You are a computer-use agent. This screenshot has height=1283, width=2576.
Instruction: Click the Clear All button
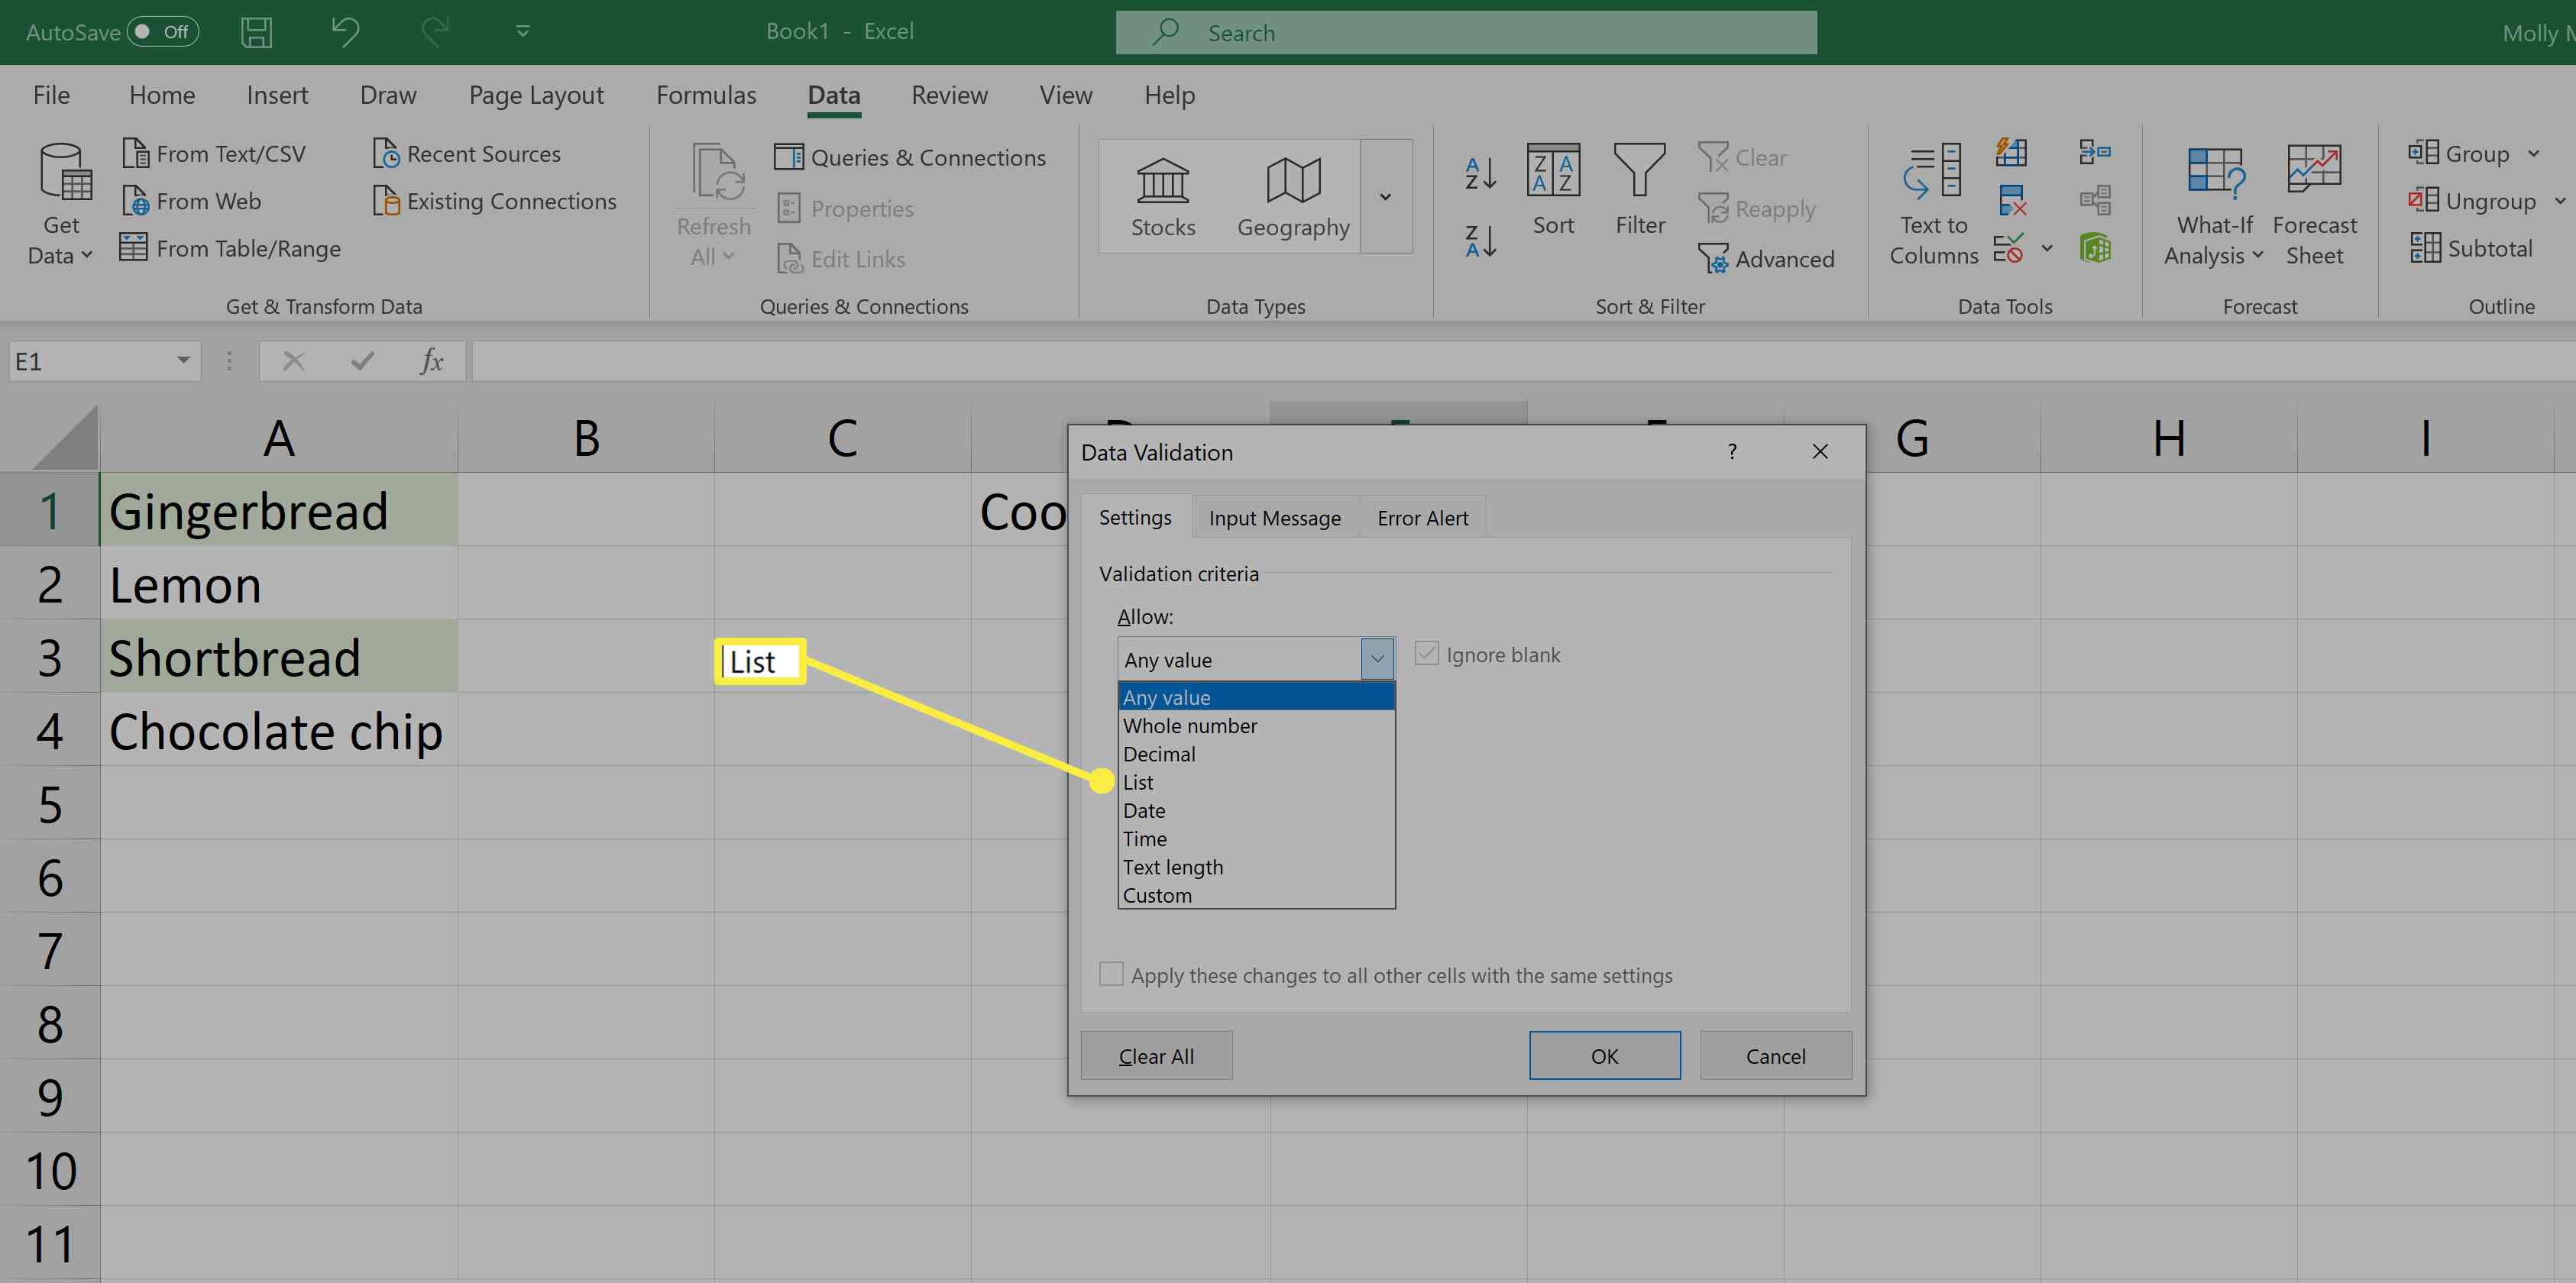(1154, 1055)
